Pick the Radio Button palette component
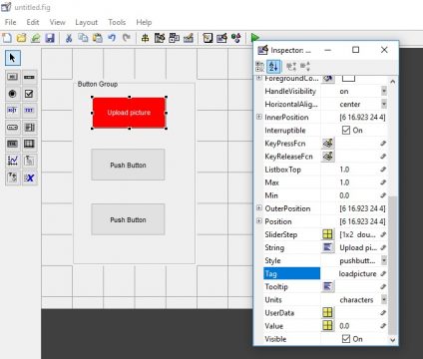Viewport: 423px width, 359px height. point(13,94)
